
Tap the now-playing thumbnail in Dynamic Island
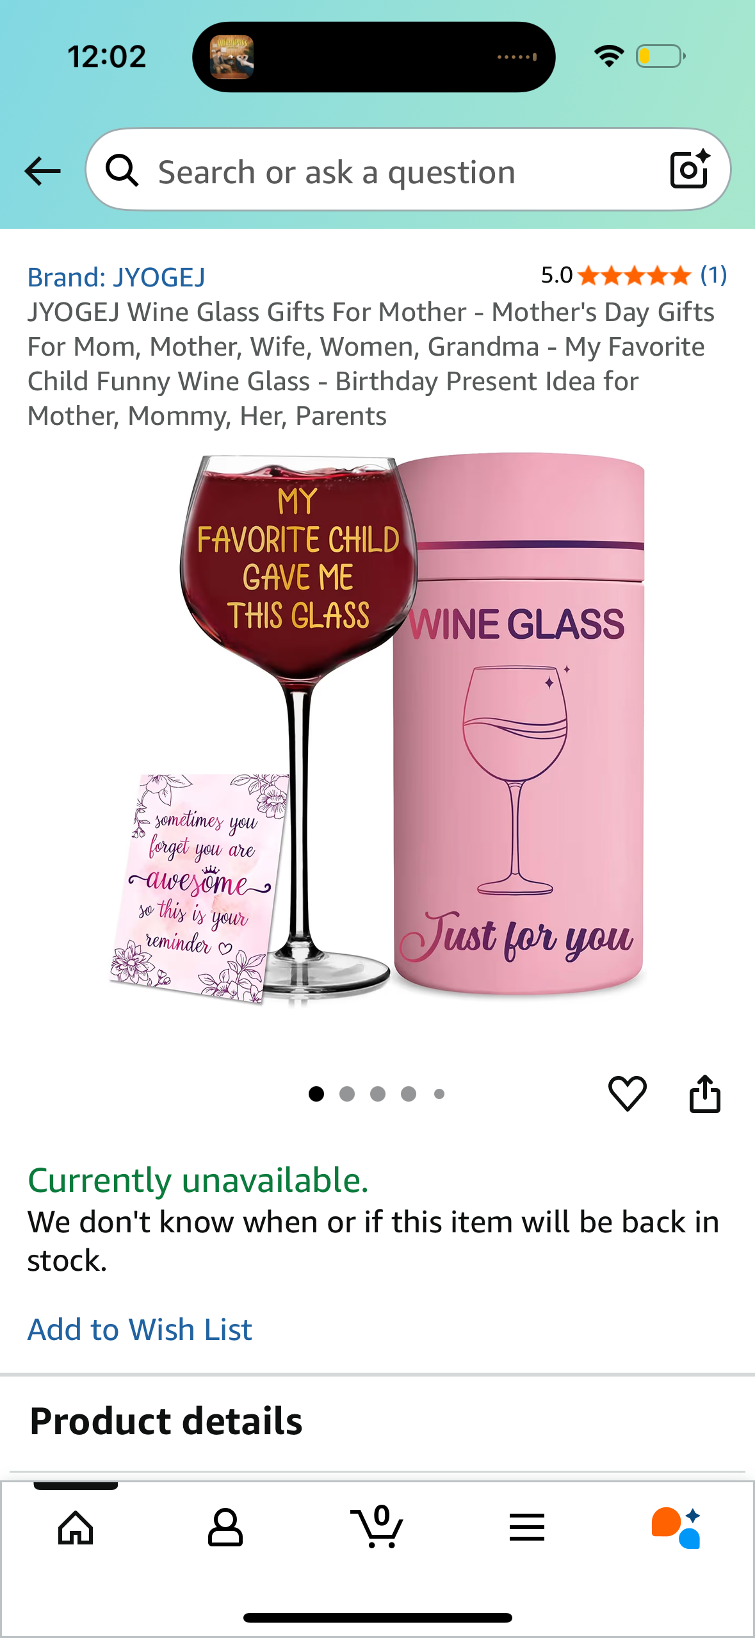point(232,57)
